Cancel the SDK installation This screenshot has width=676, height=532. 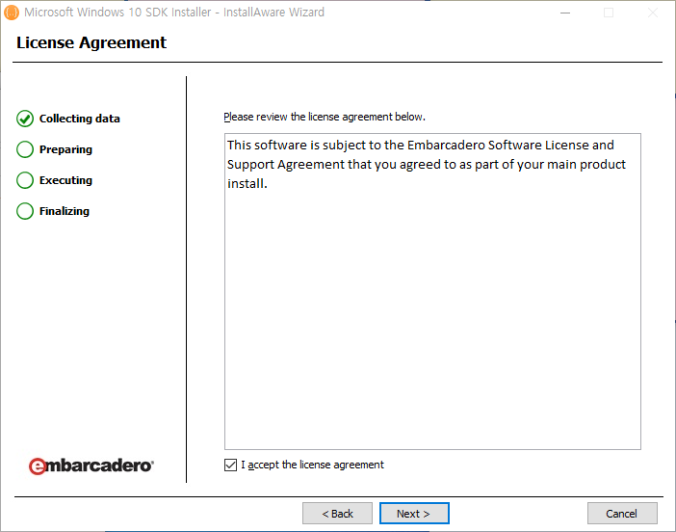click(x=622, y=514)
